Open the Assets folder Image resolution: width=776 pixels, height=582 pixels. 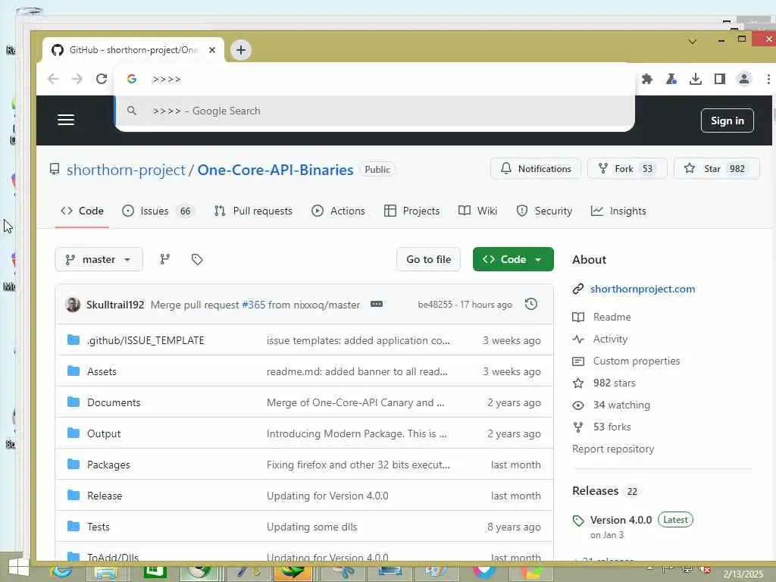click(x=102, y=371)
